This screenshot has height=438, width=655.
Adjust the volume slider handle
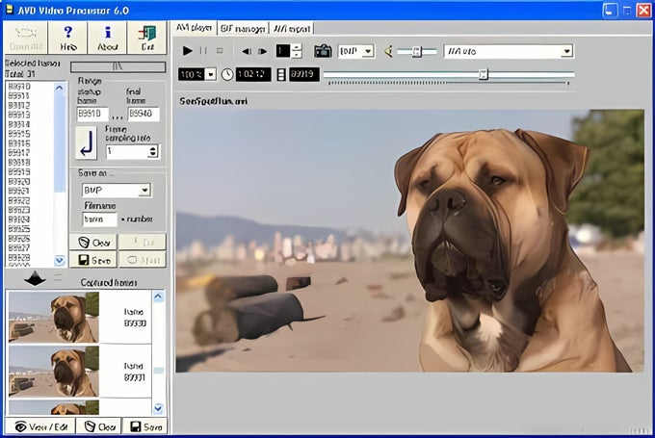click(x=416, y=51)
